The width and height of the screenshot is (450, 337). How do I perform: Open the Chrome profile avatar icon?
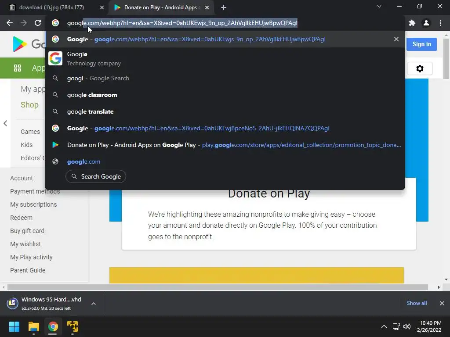click(x=426, y=23)
